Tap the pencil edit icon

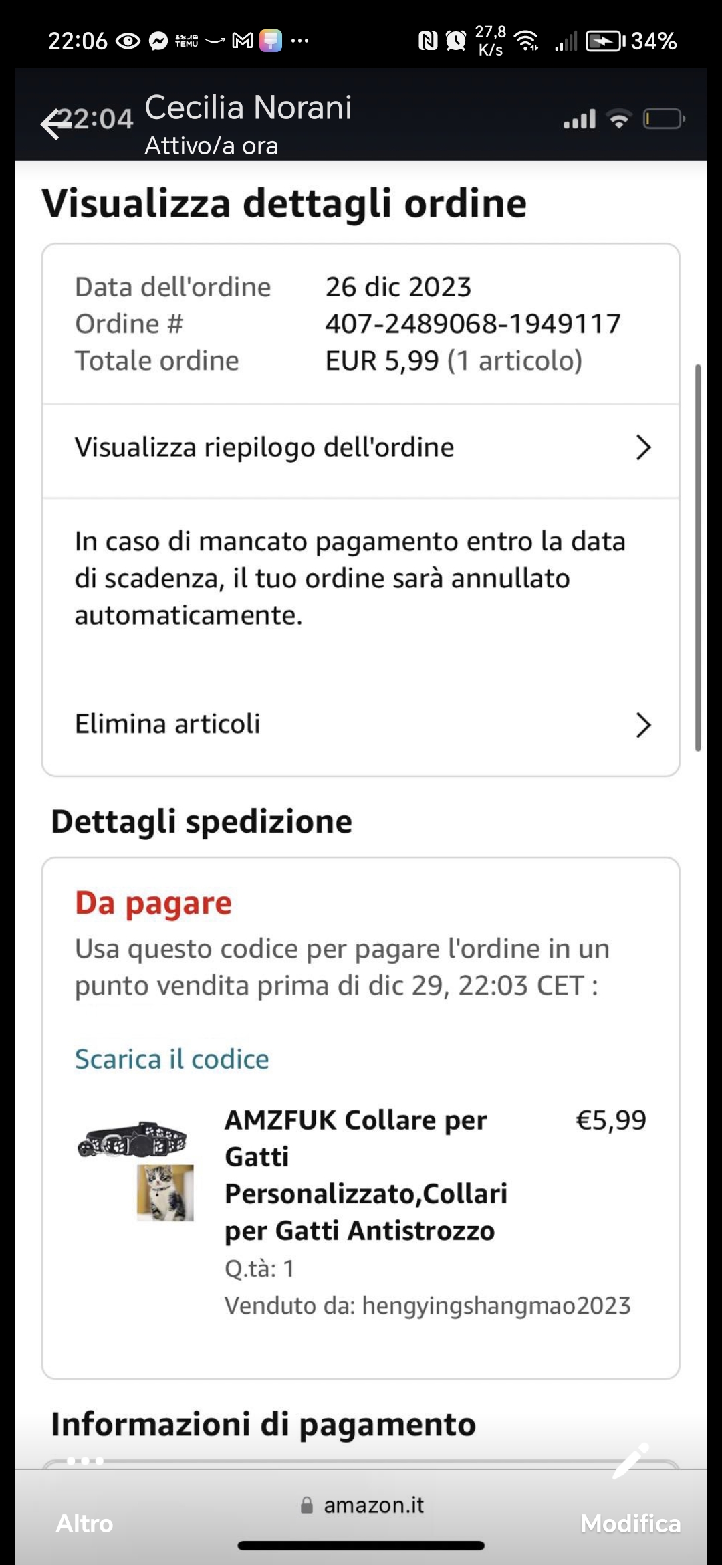click(x=630, y=1461)
